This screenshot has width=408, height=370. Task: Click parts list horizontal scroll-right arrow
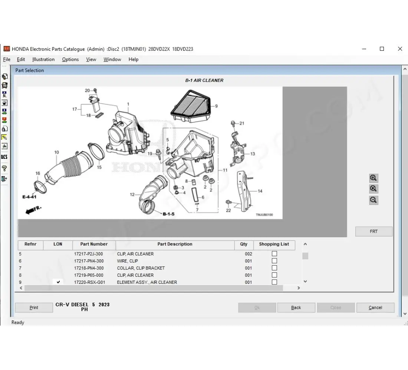click(299, 288)
